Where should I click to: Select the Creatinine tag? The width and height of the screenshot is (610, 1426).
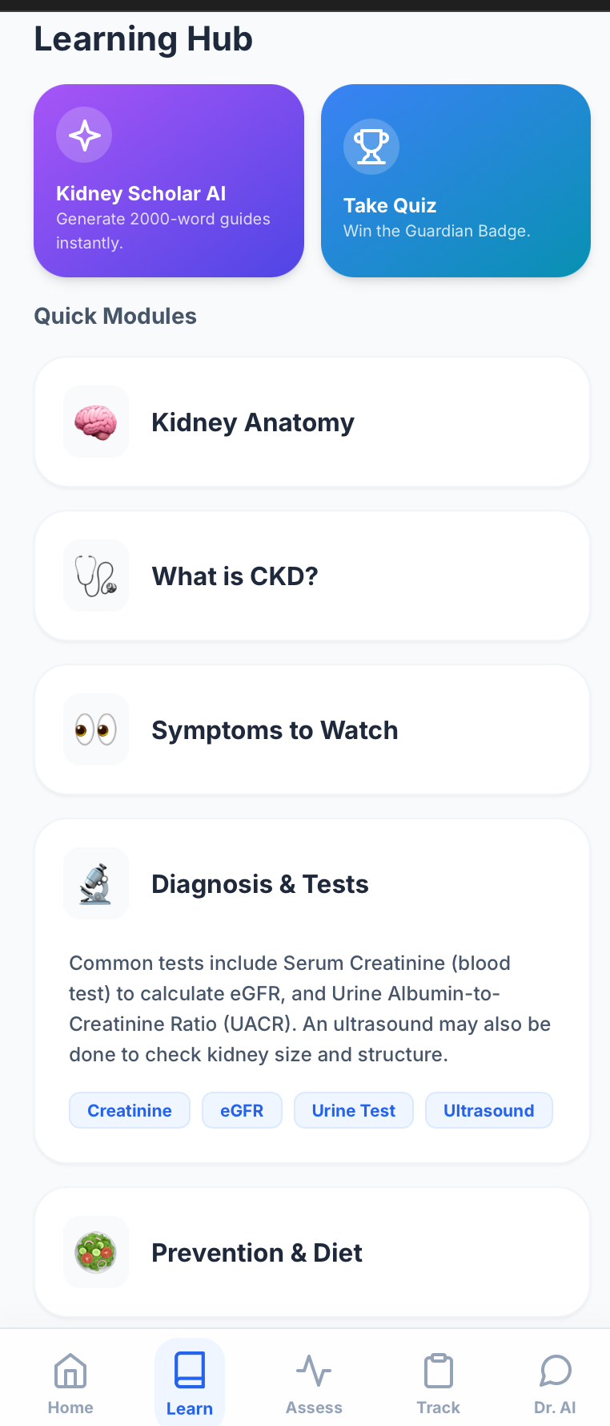click(x=130, y=1110)
